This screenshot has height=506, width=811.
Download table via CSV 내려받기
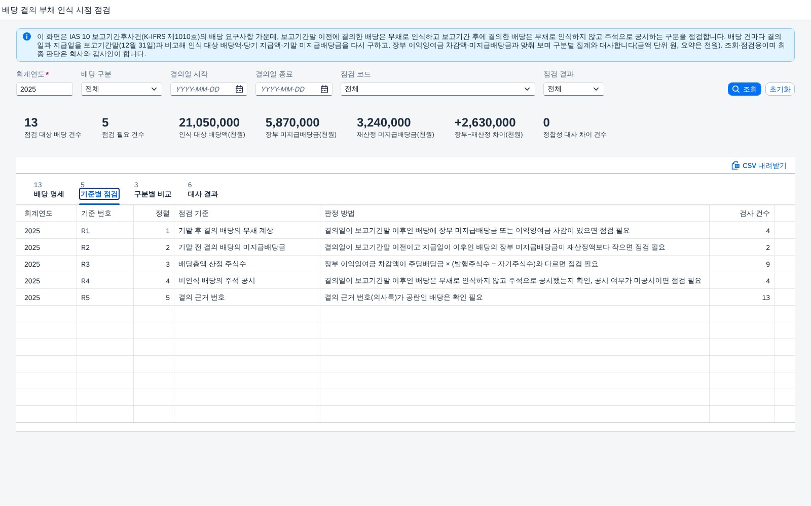click(x=759, y=165)
